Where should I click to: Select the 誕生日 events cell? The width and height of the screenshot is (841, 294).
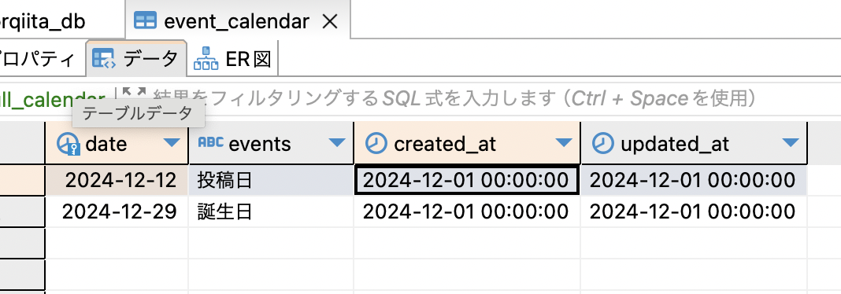(271, 212)
